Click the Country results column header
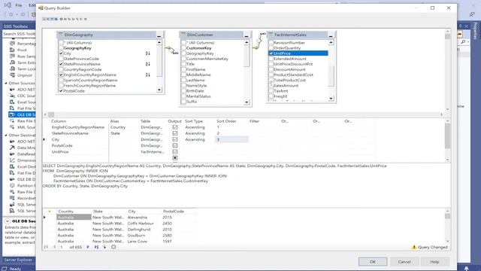 click(74, 212)
